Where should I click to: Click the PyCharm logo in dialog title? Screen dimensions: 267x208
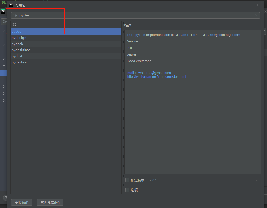tap(11, 5)
